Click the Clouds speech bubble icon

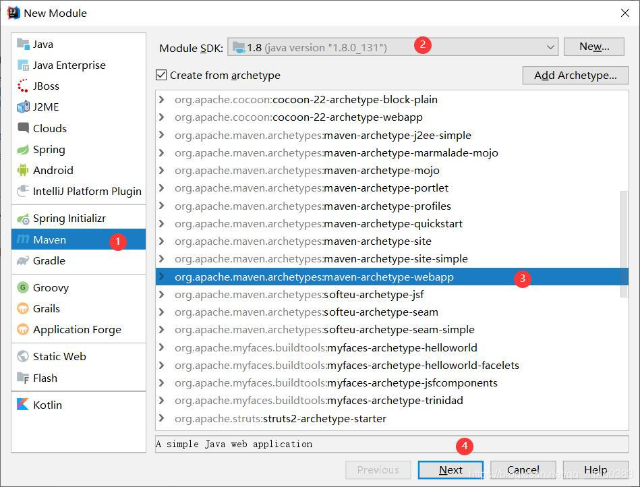pyautogui.click(x=23, y=127)
